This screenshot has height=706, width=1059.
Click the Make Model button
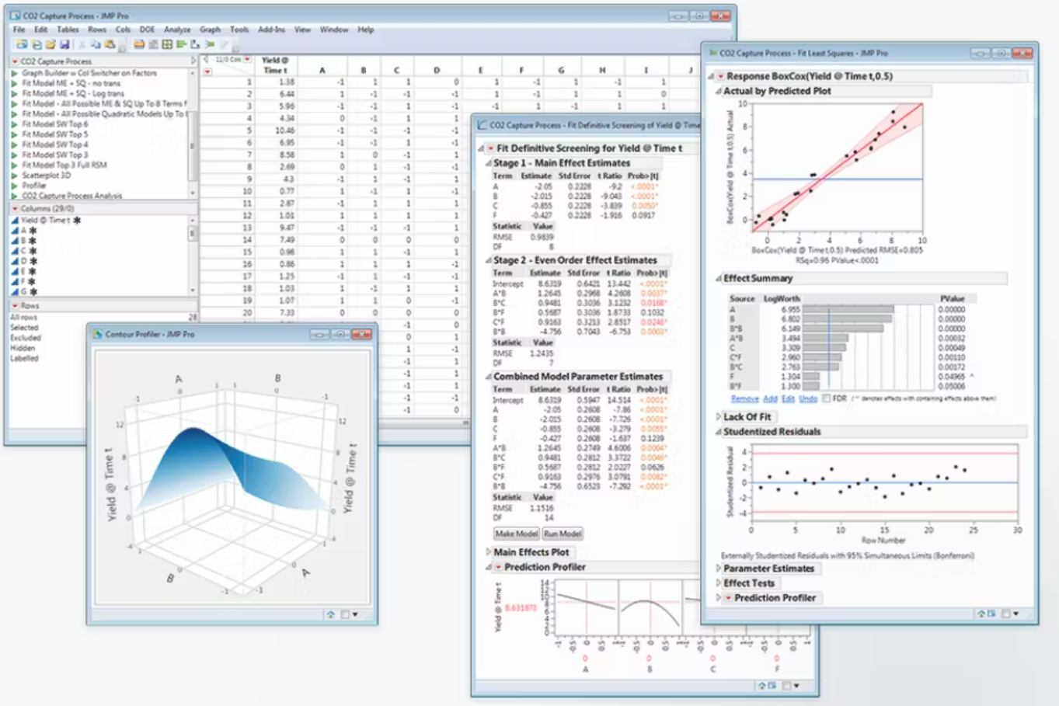[x=516, y=534]
